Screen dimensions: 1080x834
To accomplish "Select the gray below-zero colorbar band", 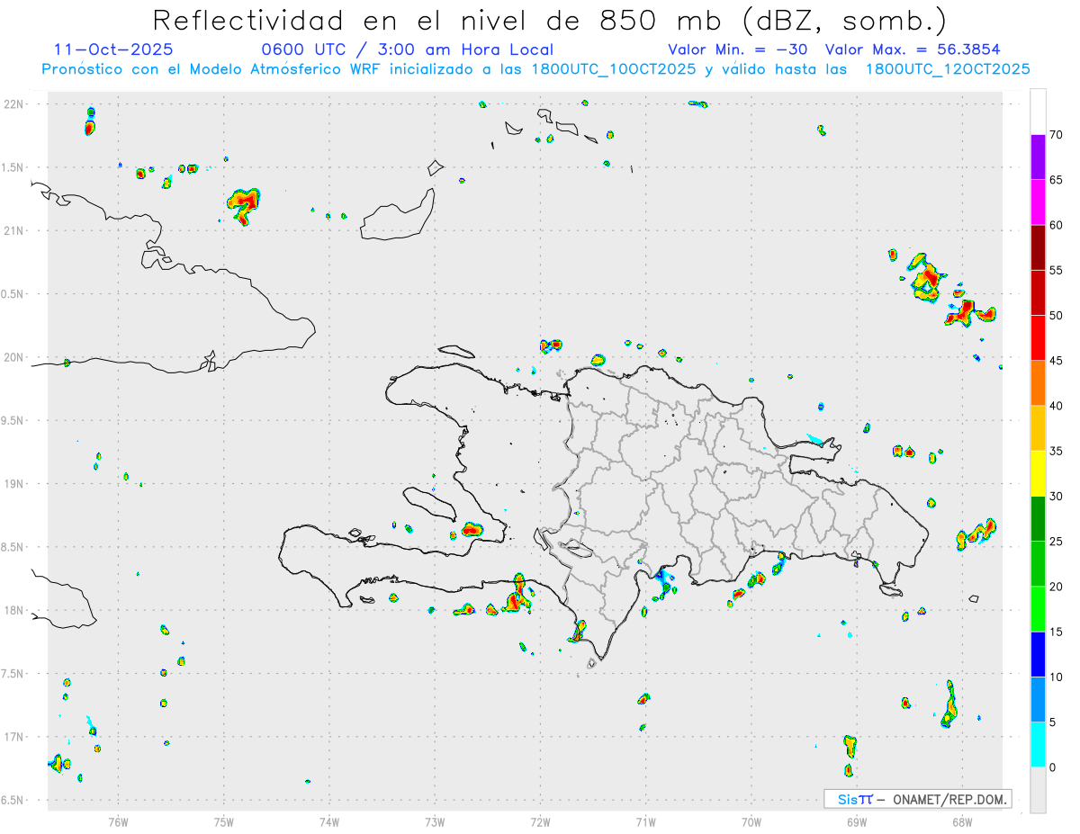I will 1038,789.
